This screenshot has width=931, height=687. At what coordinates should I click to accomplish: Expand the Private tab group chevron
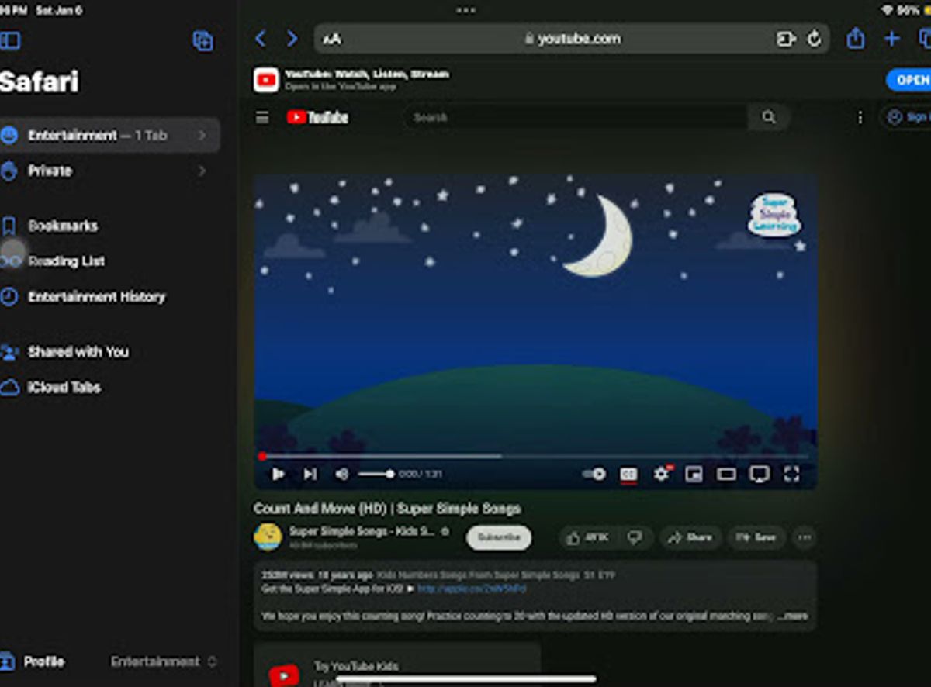[x=202, y=171]
